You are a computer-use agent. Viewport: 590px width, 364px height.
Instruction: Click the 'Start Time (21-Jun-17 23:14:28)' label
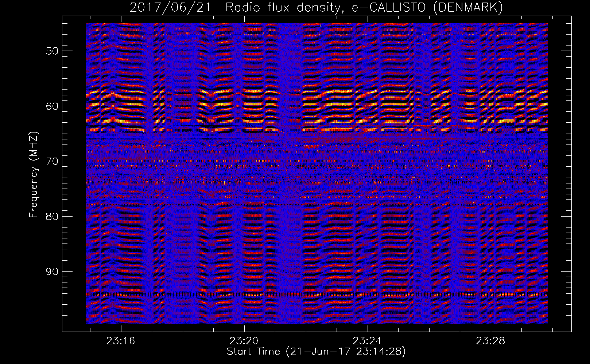[x=316, y=352]
